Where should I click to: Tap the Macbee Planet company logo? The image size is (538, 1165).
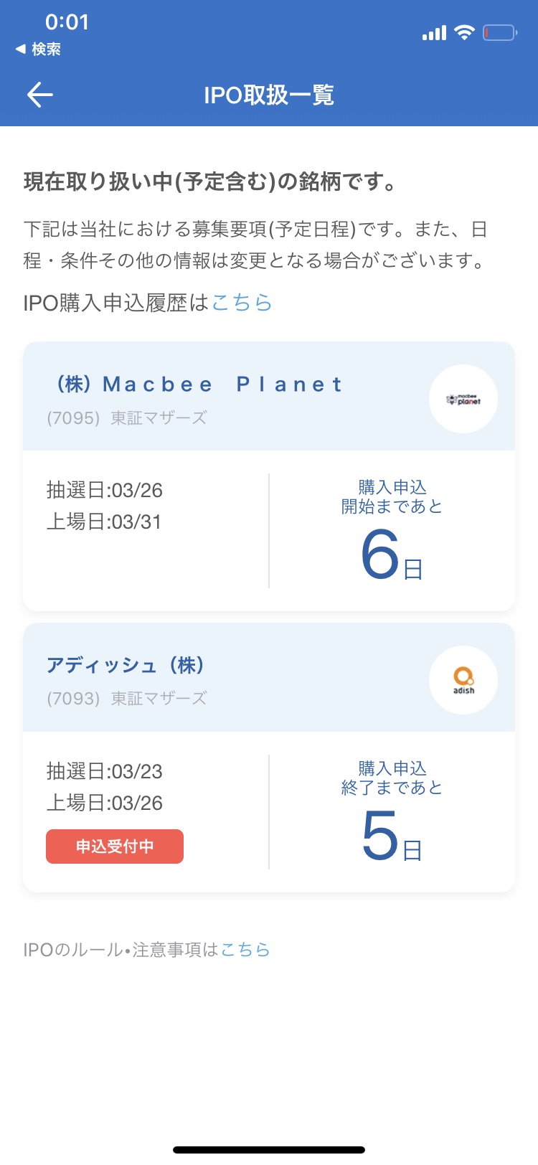pyautogui.click(x=463, y=399)
